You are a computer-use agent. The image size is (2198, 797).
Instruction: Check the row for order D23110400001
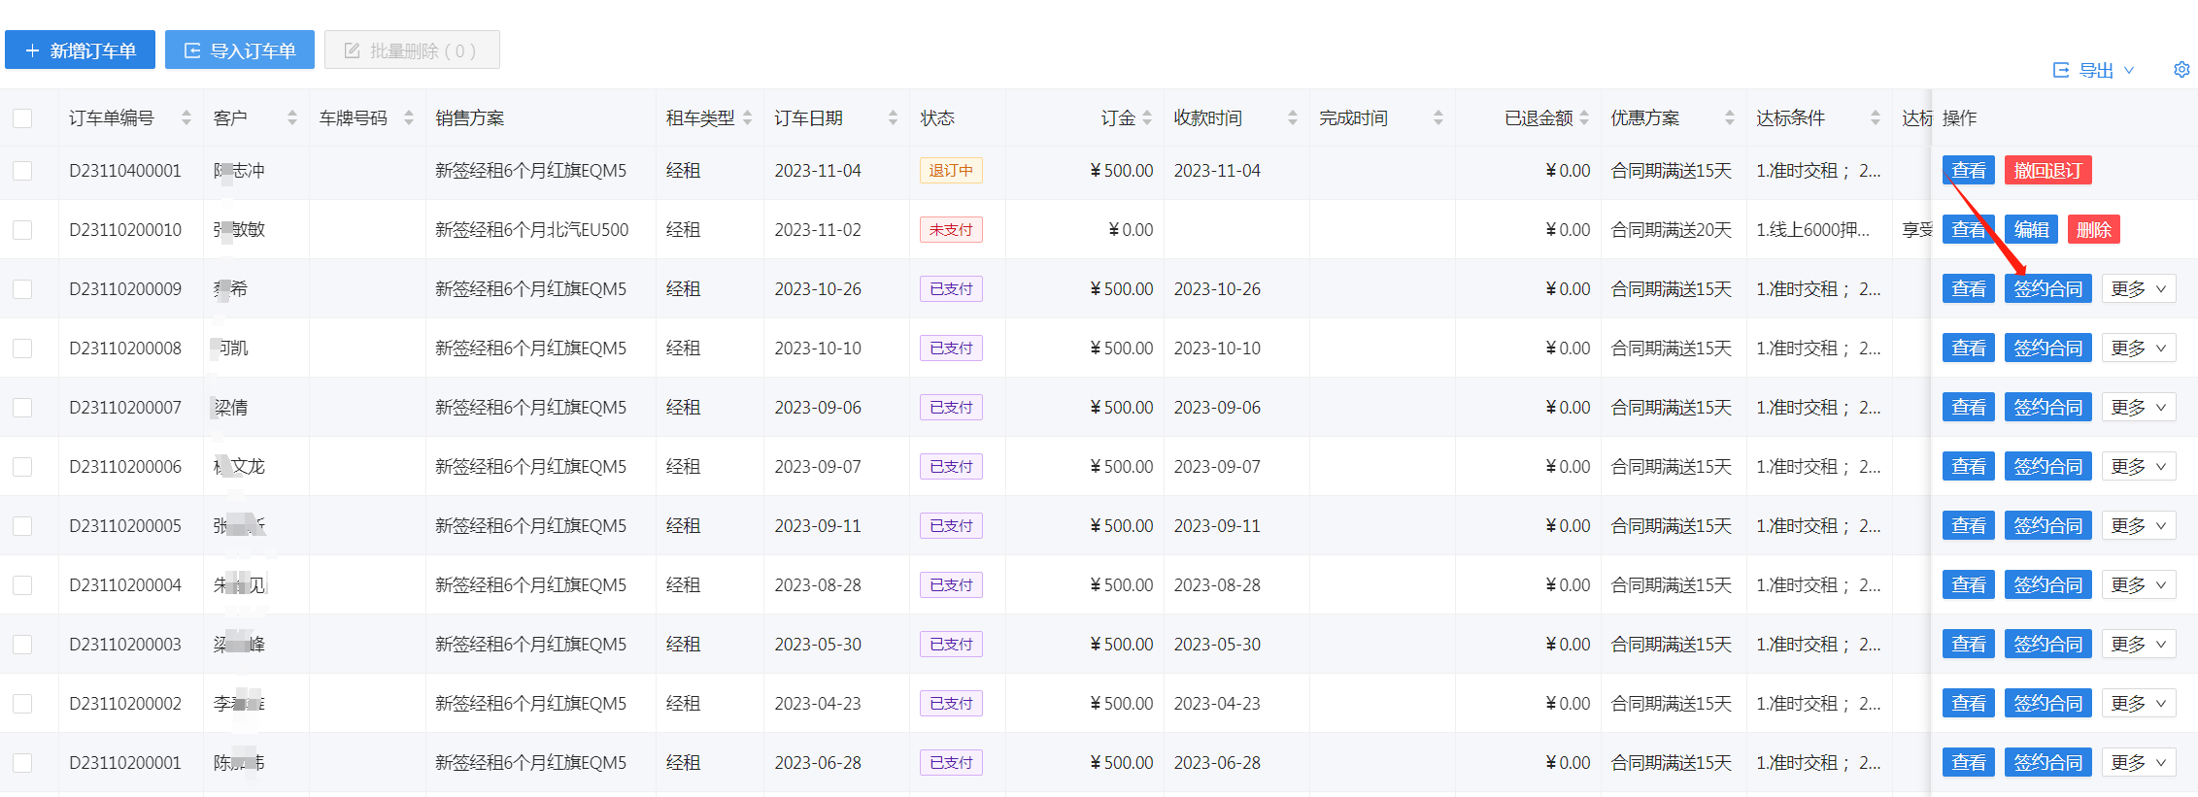pos(22,171)
